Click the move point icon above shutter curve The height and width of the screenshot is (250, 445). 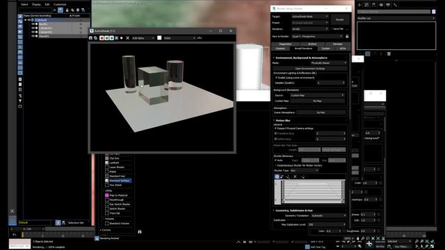click(x=277, y=176)
